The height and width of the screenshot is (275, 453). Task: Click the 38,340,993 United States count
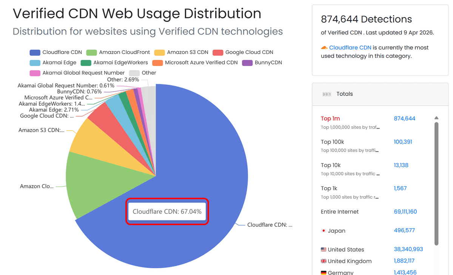(408, 249)
